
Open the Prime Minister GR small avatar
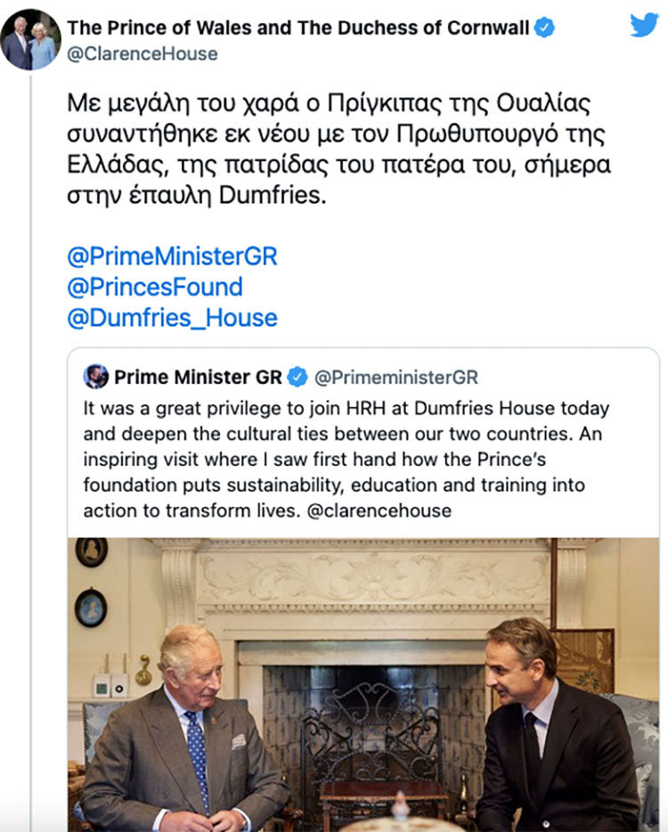pyautogui.click(x=96, y=377)
